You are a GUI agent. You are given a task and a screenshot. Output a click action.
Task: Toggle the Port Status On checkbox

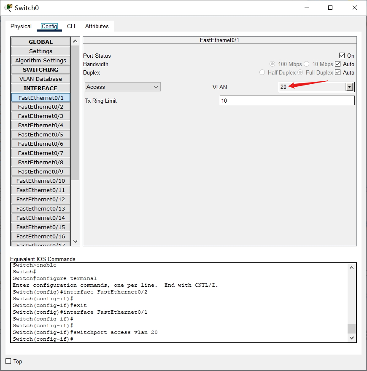[342, 56]
